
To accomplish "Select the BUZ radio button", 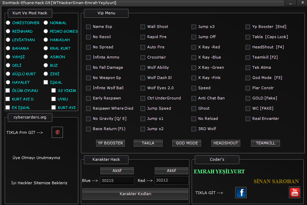I will coord(46,65).
